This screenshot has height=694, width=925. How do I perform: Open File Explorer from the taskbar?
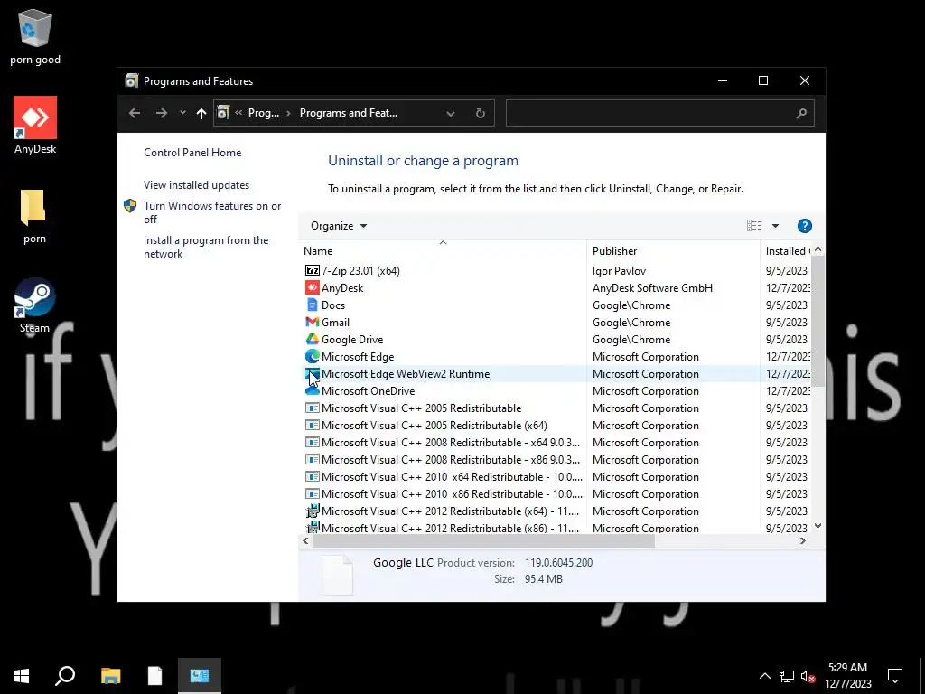coord(110,675)
